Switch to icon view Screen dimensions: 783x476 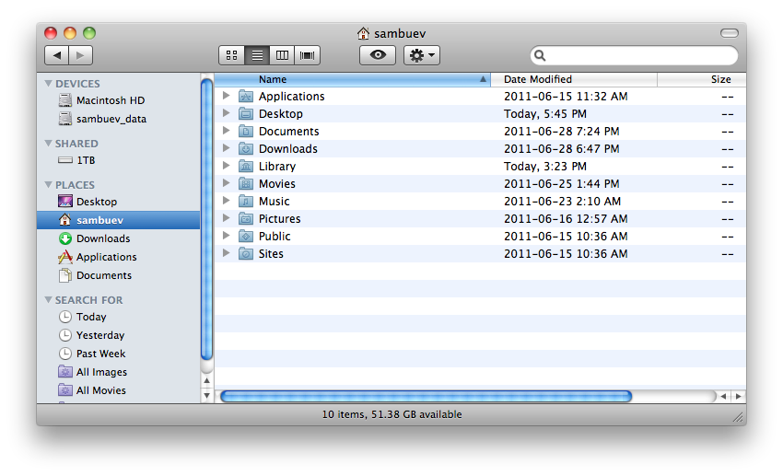pos(232,55)
